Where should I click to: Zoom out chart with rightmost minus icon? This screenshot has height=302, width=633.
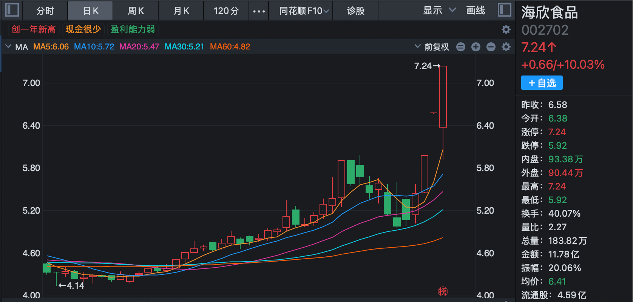click(x=491, y=47)
